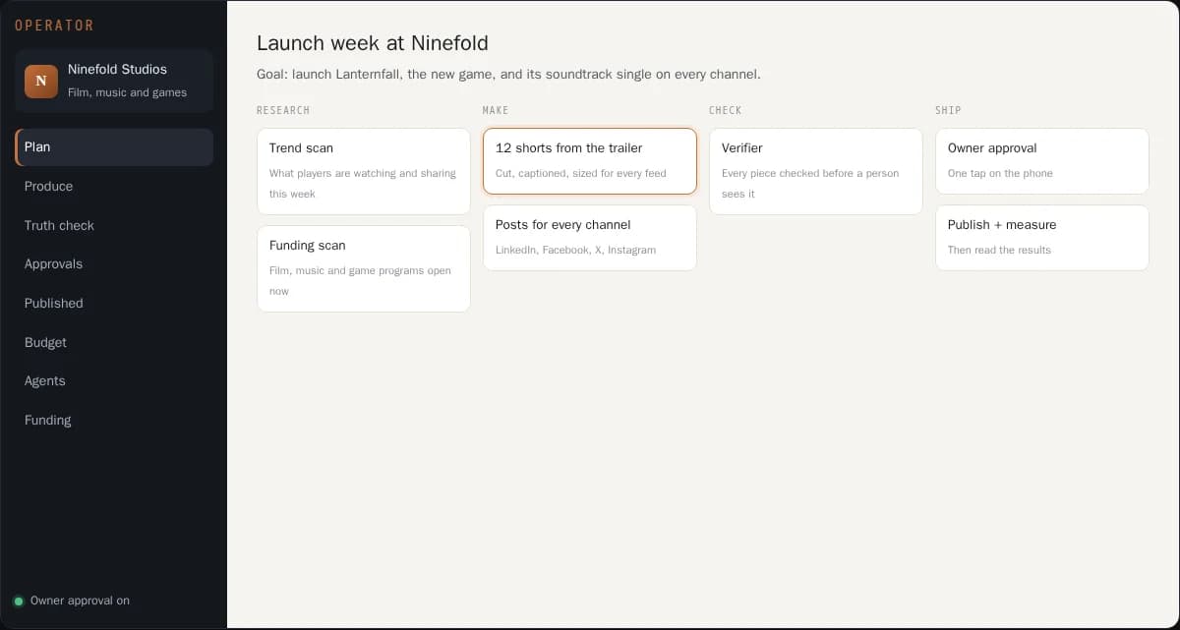Click the Film, music and game programs description
The height and width of the screenshot is (630, 1180).
tap(360, 281)
